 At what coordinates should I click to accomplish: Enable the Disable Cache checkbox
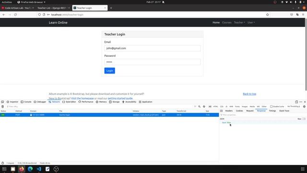(x=271, y=107)
